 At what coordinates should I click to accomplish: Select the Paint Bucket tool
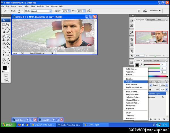[x=8, y=43]
